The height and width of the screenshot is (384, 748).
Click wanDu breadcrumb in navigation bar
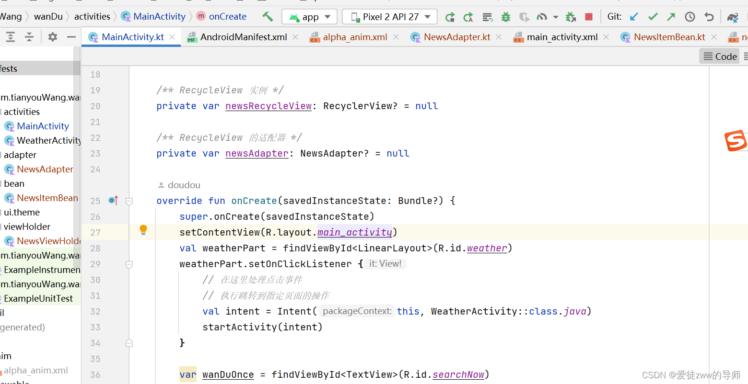48,17
